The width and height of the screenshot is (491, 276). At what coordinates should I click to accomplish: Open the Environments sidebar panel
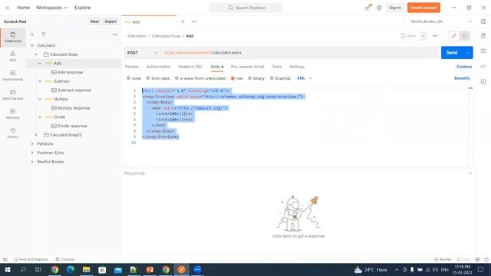click(12, 76)
